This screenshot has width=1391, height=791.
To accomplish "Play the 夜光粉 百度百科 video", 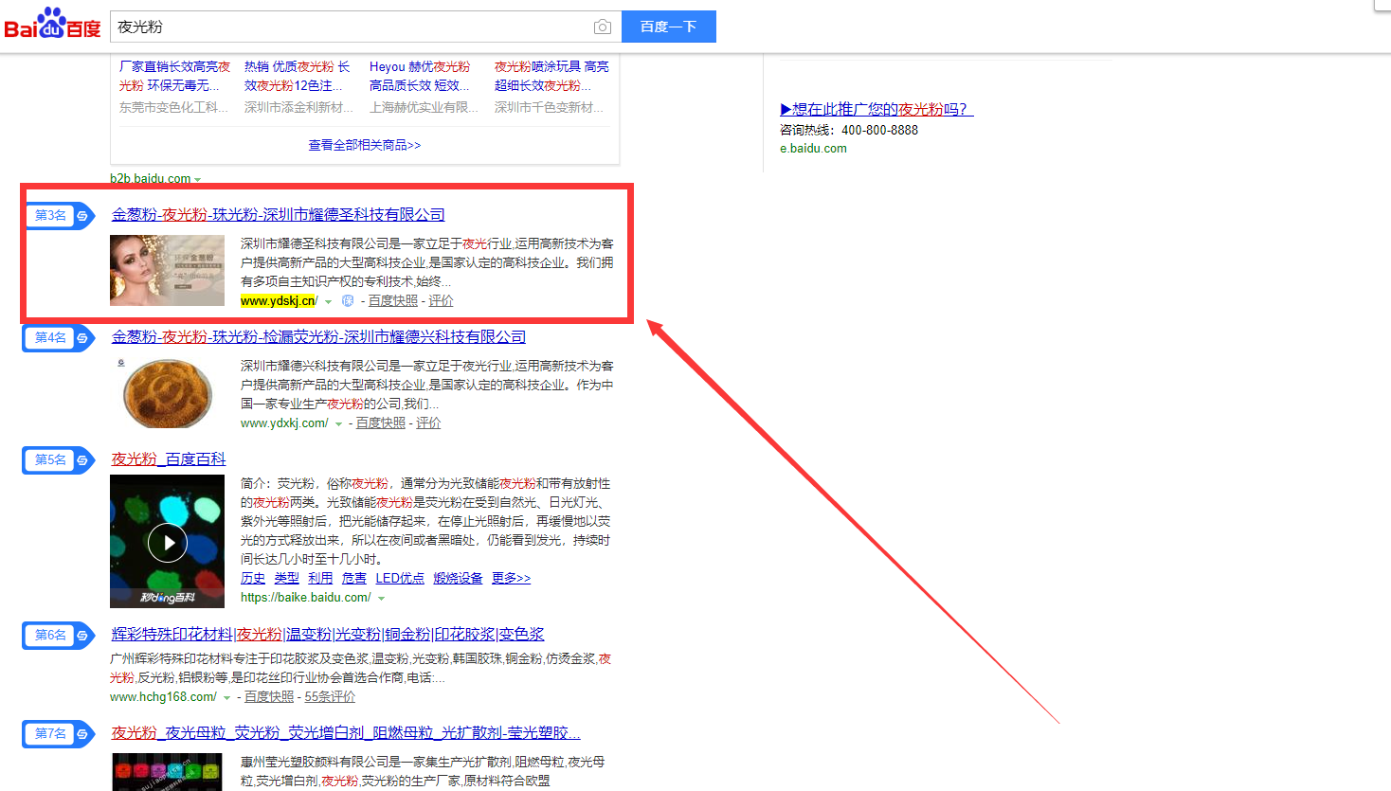I will tap(168, 543).
